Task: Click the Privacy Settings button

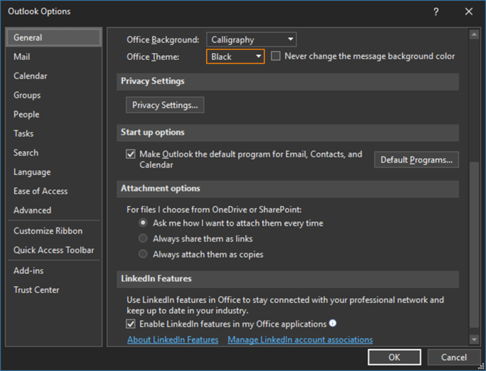Action: (165, 105)
